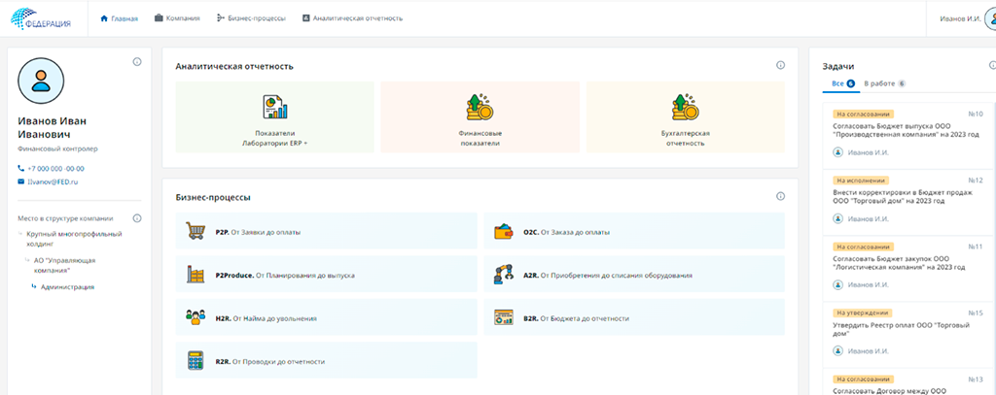
Task: Open Финансовые показатели report card
Action: (x=480, y=116)
